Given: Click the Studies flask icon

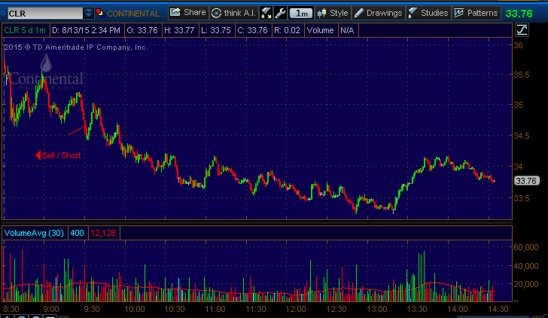Looking at the screenshot, I should tap(413, 13).
